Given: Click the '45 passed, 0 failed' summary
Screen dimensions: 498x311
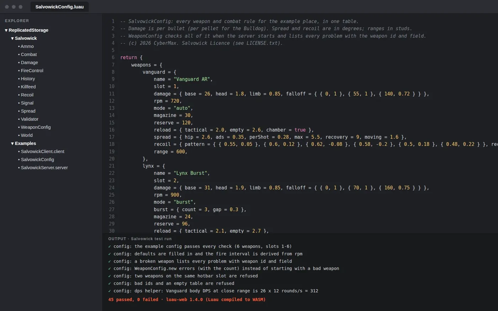Looking at the screenshot, I should click(x=187, y=300).
